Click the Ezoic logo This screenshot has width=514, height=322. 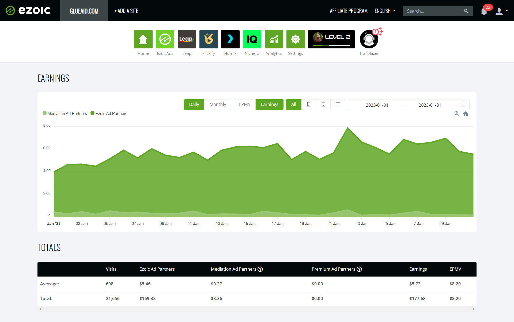point(28,11)
